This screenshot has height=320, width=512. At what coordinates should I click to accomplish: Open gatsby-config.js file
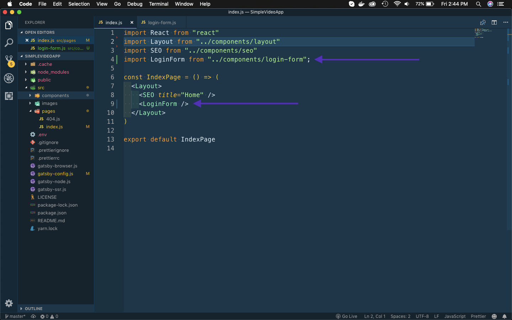56,174
